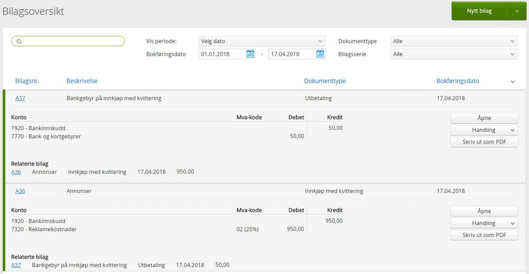Open related voucher A36 under A37
Image resolution: width=529 pixels, height=274 pixels.
[16, 172]
